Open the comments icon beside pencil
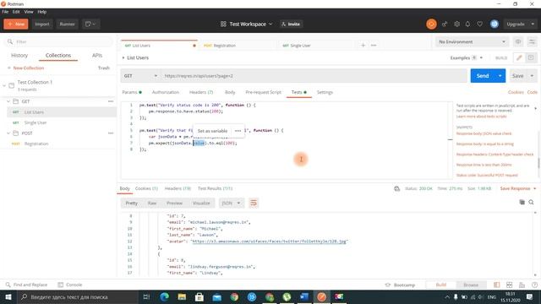The width and height of the screenshot is (541, 304). tap(531, 58)
